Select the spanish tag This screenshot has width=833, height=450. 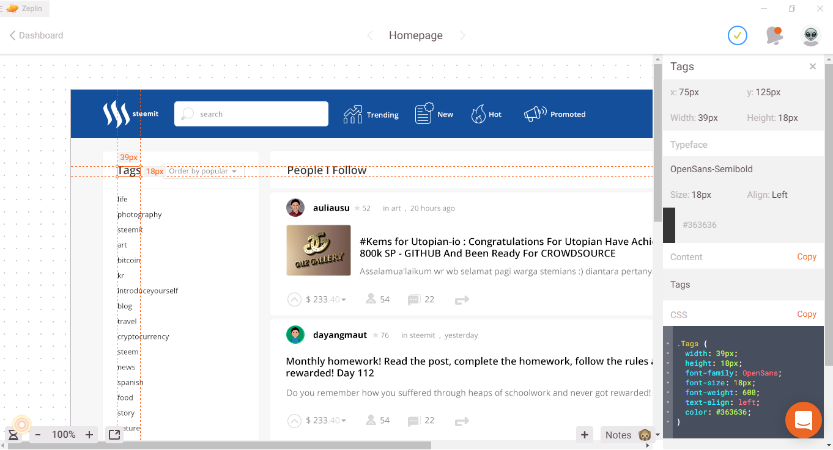tap(130, 382)
